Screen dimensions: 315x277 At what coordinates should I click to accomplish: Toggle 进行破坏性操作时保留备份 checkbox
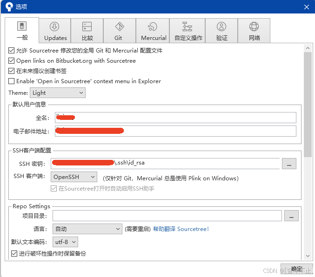tap(14, 253)
